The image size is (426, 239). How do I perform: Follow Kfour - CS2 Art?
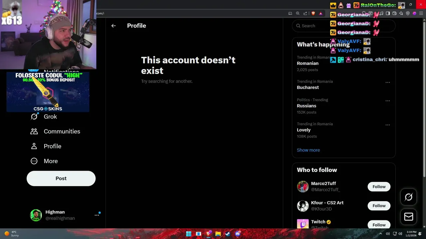[x=379, y=206]
